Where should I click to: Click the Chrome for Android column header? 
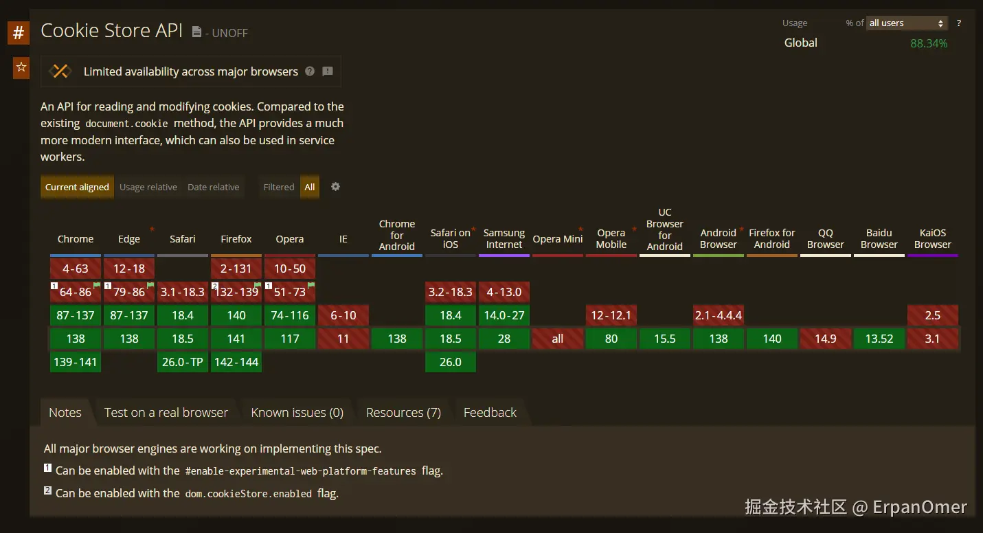pos(397,235)
